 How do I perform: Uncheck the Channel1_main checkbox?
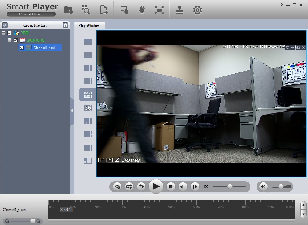point(22,48)
